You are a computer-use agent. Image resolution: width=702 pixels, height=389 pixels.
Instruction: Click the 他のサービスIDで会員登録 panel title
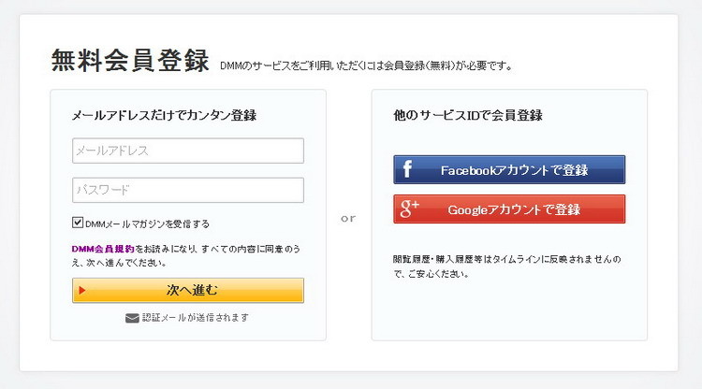[x=468, y=116]
